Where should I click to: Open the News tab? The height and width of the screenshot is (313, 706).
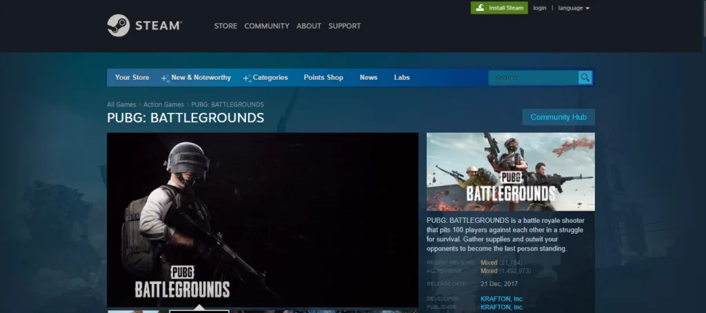(x=368, y=78)
